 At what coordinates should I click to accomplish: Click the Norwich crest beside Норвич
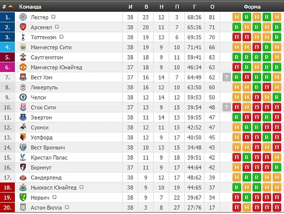[x=23, y=198]
